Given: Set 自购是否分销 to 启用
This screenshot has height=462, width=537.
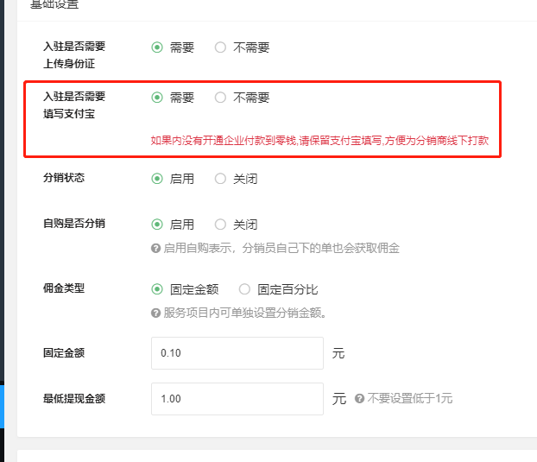Looking at the screenshot, I should tap(157, 225).
